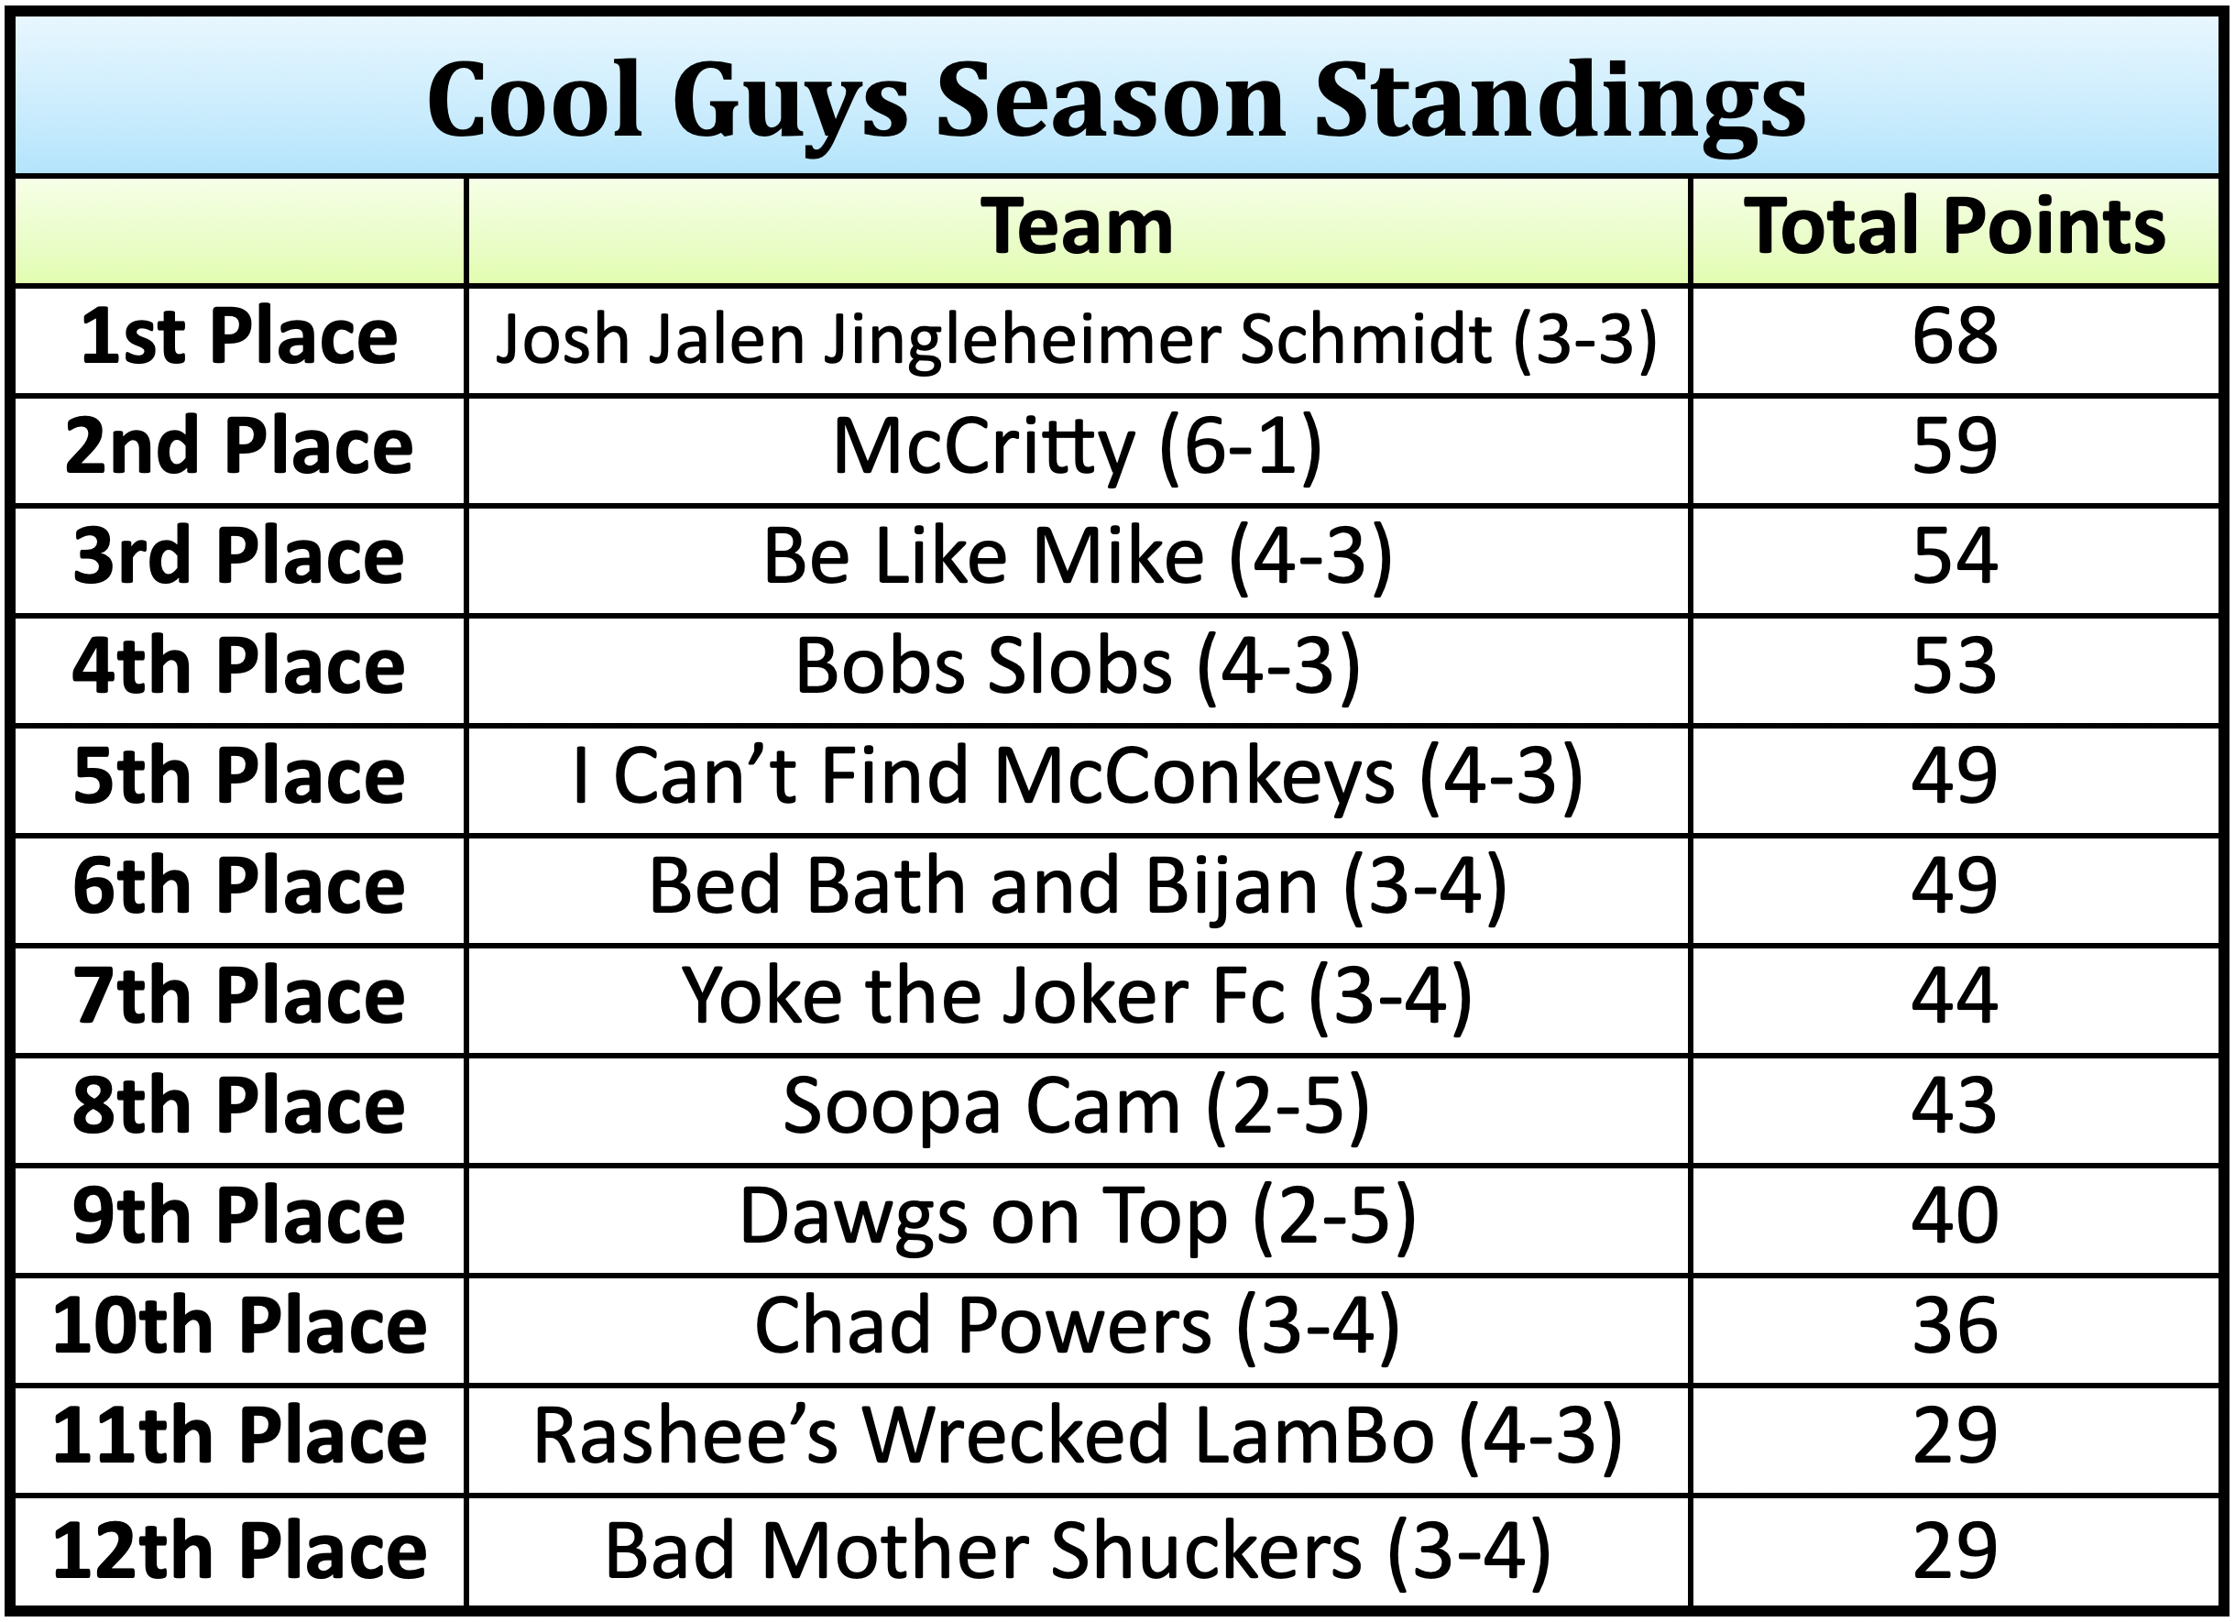The width and height of the screenshot is (2235, 1622).
Task: Select the Dawgs on Top cell
Action: (x=1077, y=1217)
